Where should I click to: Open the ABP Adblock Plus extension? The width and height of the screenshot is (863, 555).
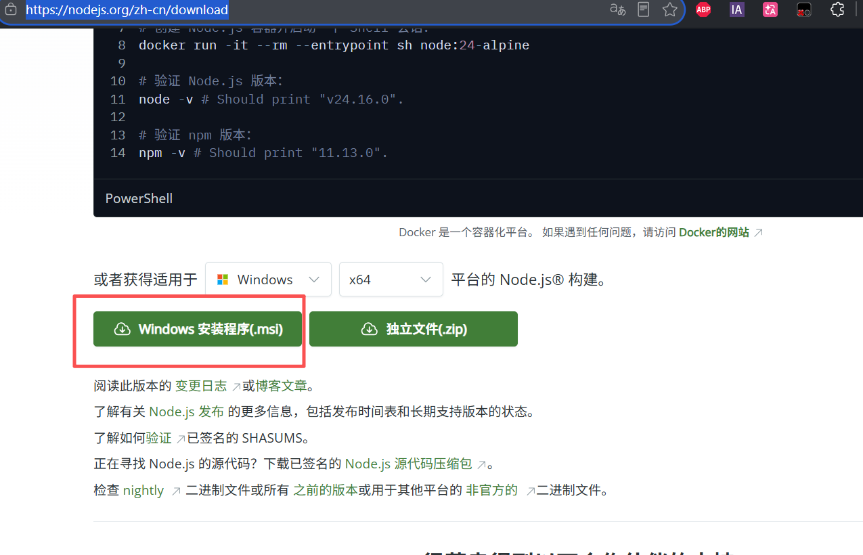pos(703,9)
